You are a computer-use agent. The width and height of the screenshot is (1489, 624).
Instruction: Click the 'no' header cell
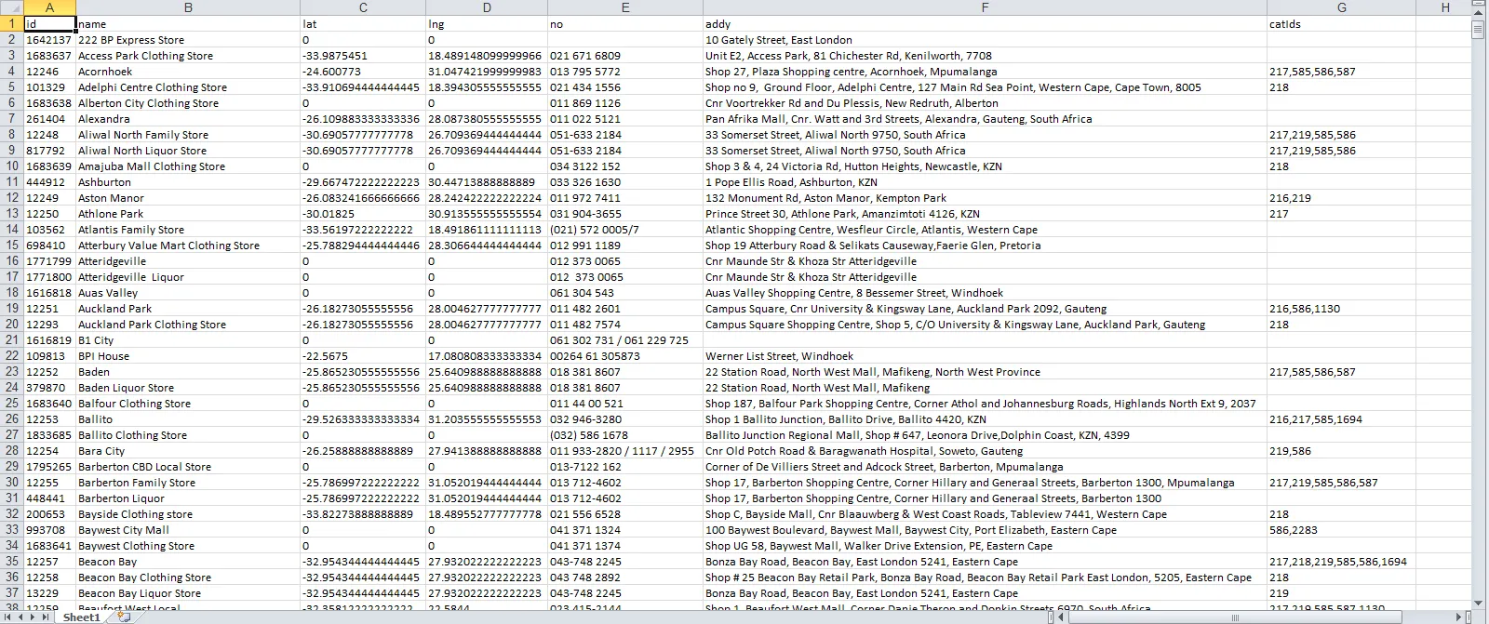click(625, 24)
